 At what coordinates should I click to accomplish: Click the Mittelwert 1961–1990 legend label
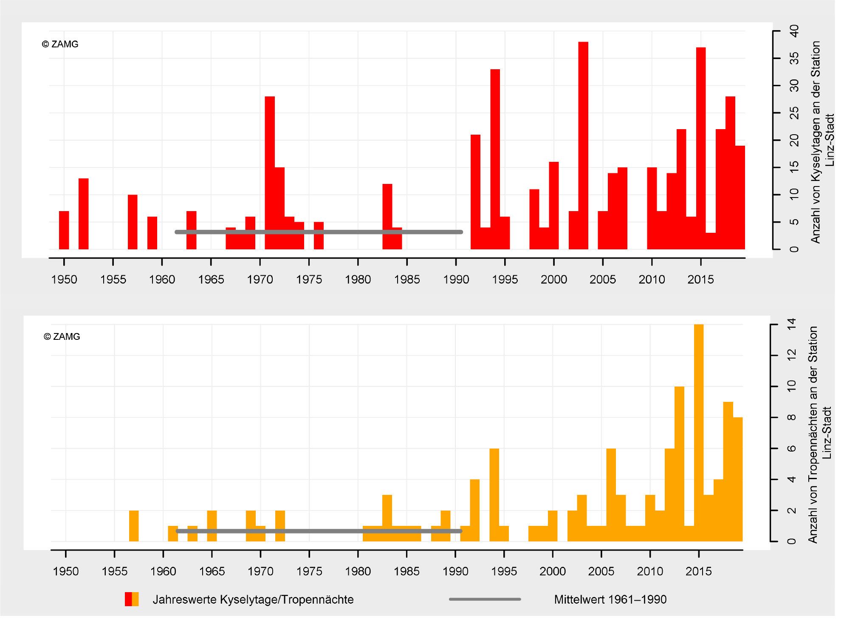(x=610, y=599)
